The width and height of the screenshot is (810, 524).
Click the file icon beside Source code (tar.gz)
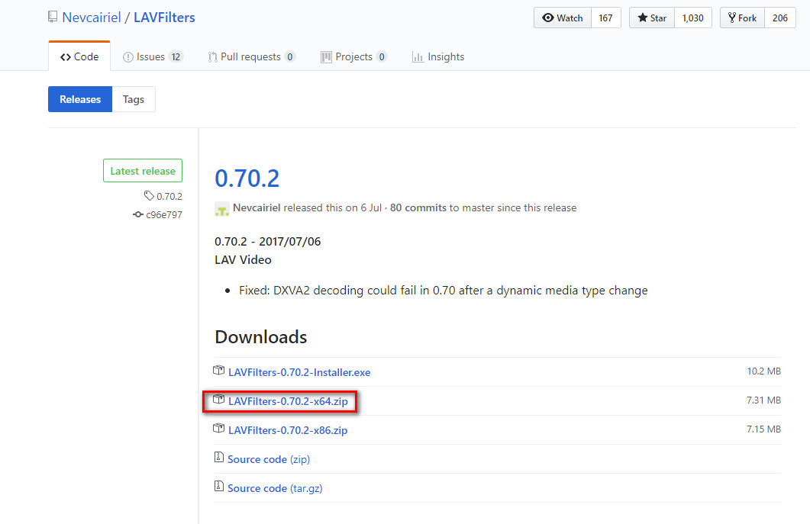(x=219, y=487)
